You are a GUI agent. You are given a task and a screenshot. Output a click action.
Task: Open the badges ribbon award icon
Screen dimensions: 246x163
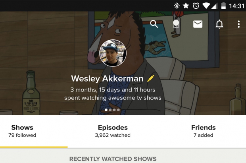pos(176,24)
